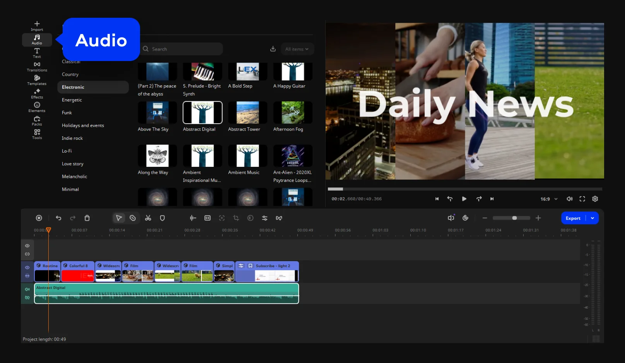Click the Export button
625x363 pixels.
573,218
